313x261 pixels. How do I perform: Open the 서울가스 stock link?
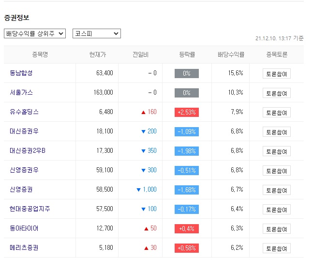click(x=21, y=93)
